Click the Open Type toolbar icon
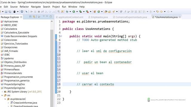This screenshot has height=107, width=191. pos(106,12)
